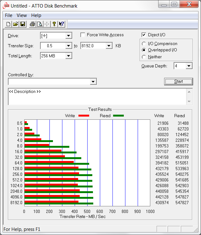This screenshot has width=201, height=235.
Task: Open Print Preview from toolbar
Action: pos(40,24)
